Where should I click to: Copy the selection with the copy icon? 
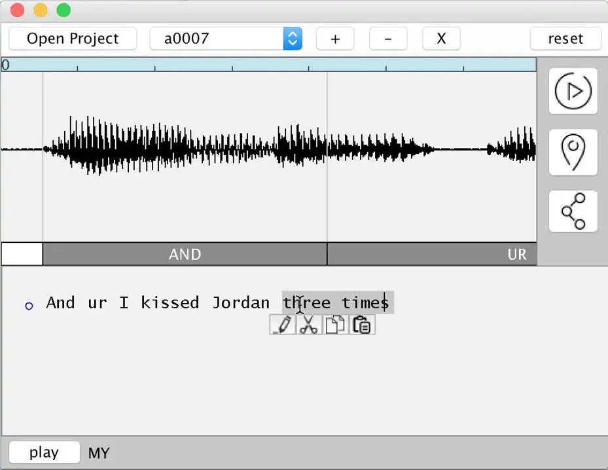pyautogui.click(x=336, y=324)
